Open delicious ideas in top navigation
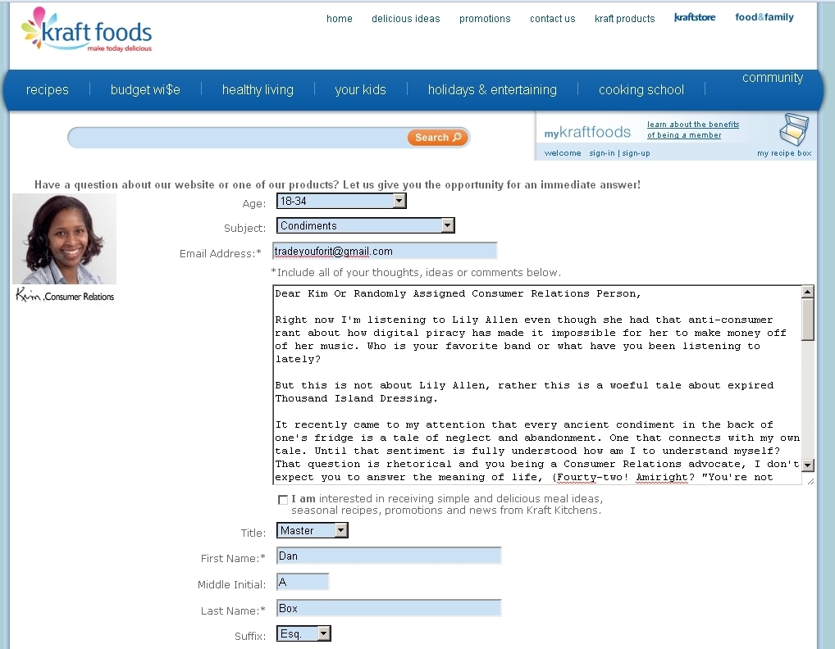 point(406,19)
